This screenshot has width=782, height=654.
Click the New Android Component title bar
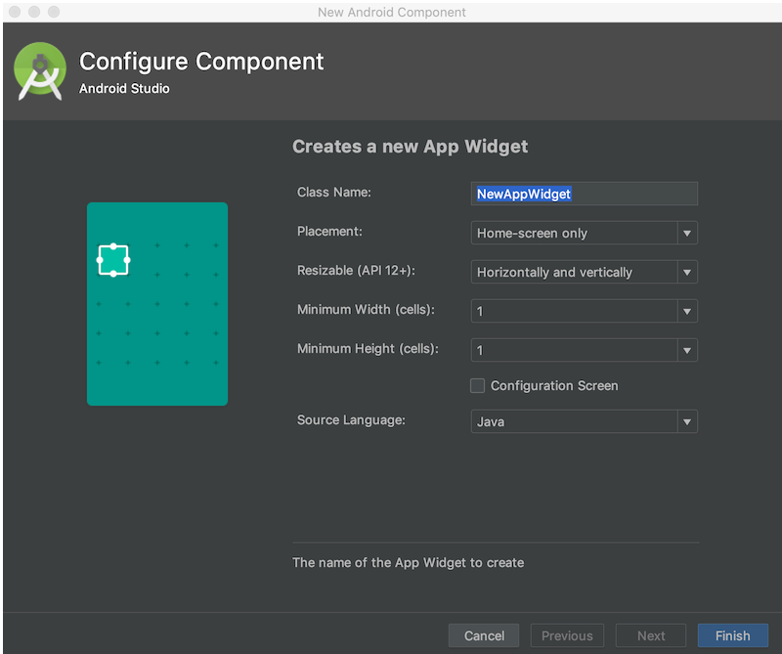pyautogui.click(x=391, y=12)
